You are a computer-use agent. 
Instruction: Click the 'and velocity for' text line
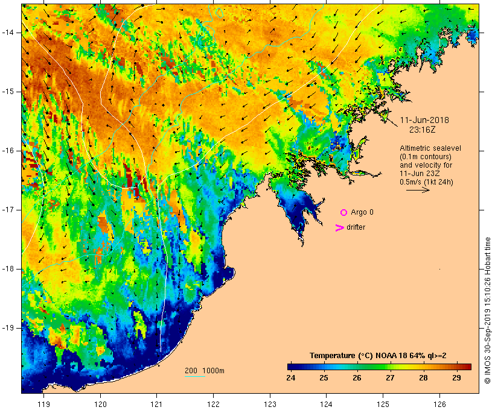point(426,165)
